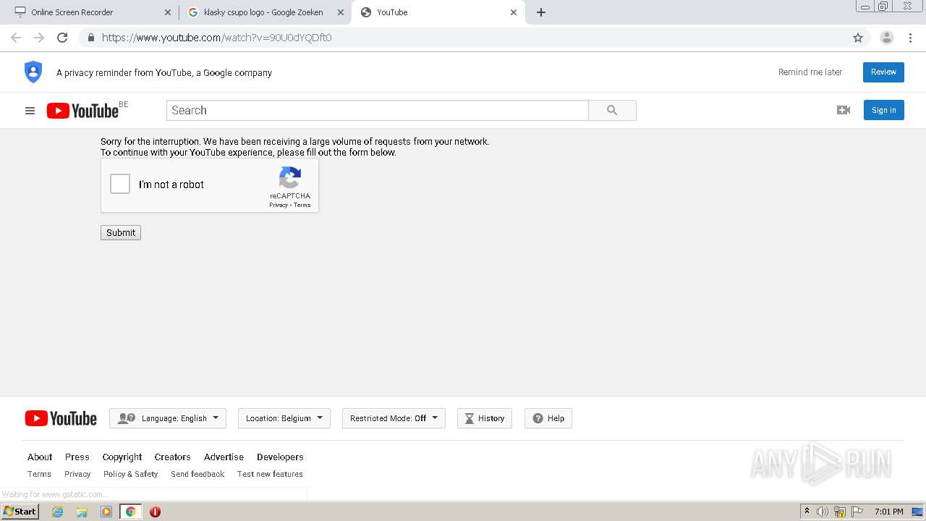
Task: Go back to the previous page
Action: 16,38
